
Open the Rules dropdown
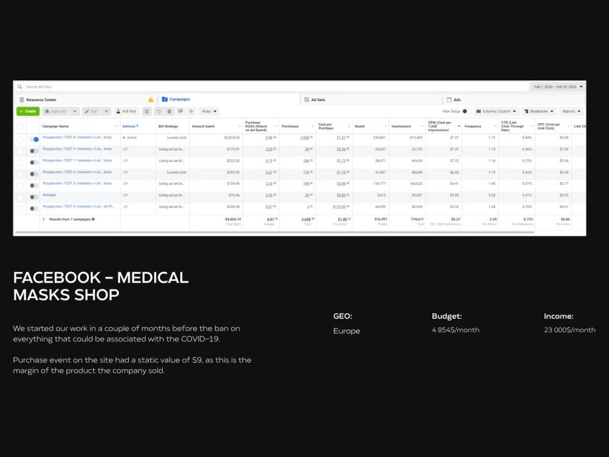[x=209, y=112]
